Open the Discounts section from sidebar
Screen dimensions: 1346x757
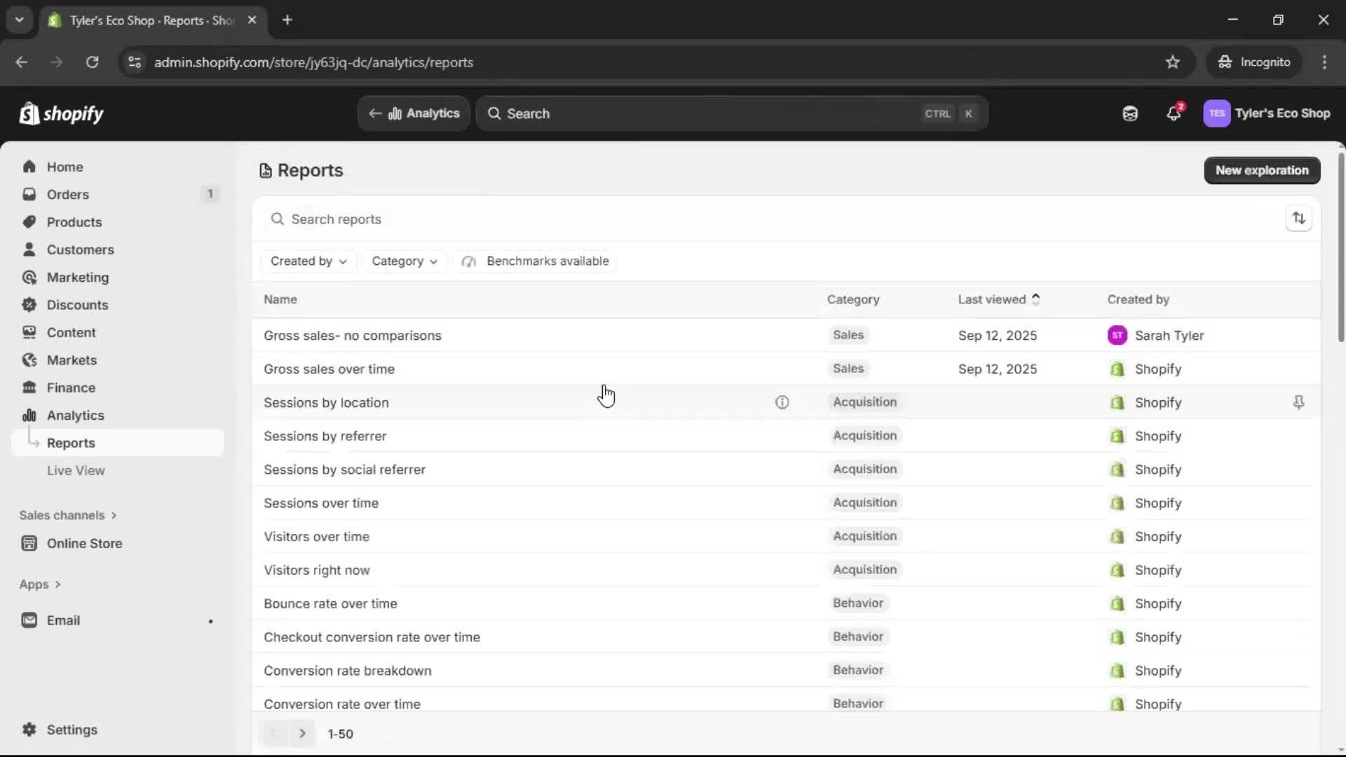pyautogui.click(x=76, y=305)
